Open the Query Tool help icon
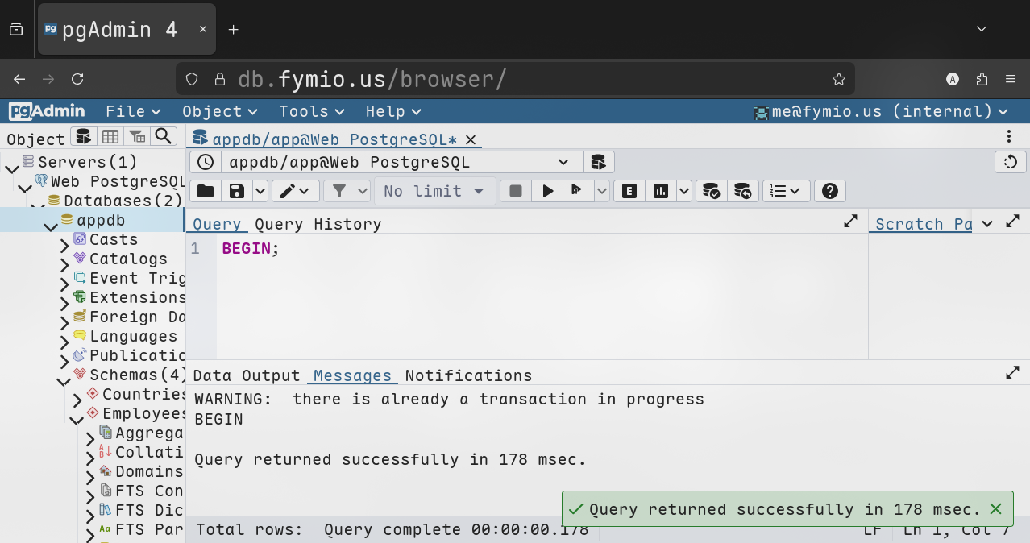 829,191
